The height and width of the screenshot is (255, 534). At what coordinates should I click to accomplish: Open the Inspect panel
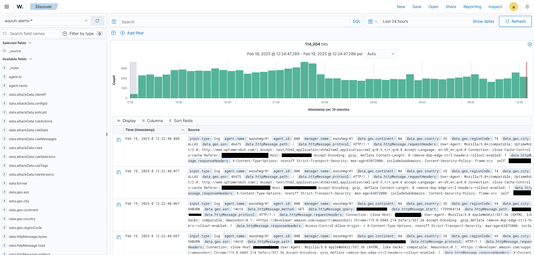coord(495,7)
